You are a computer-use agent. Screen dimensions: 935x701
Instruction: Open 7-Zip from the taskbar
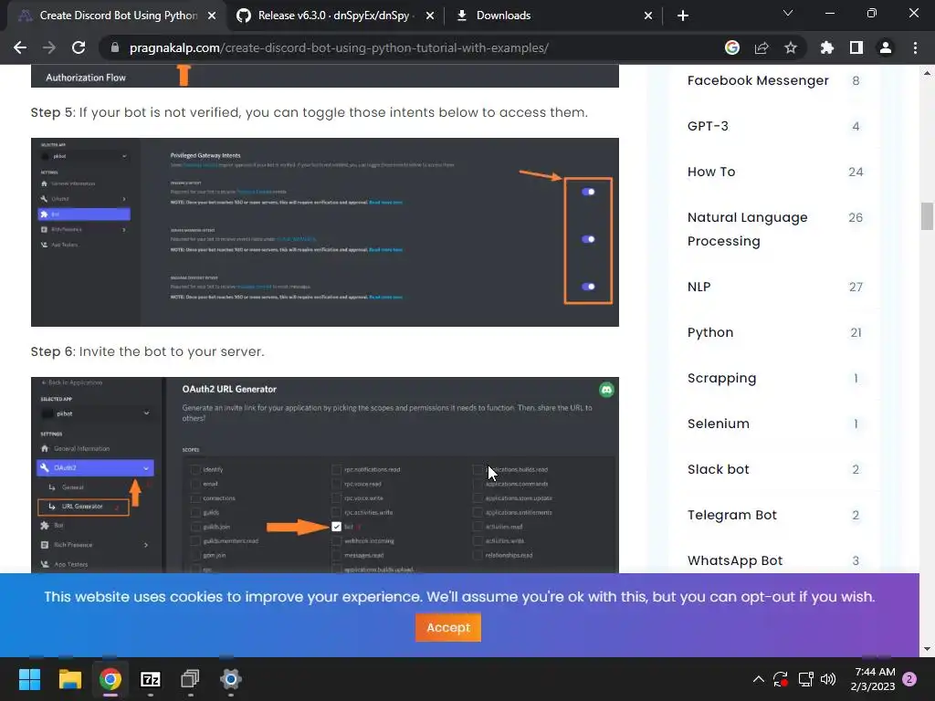click(x=151, y=679)
